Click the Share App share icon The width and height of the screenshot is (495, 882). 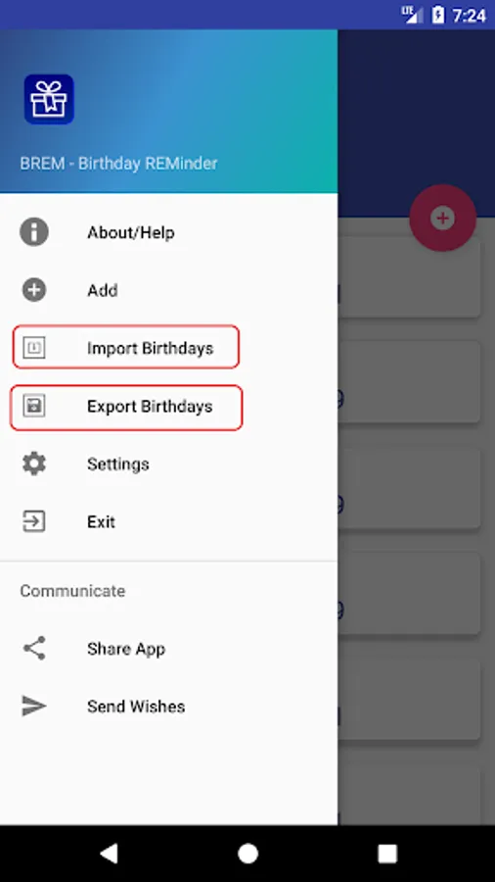tap(34, 648)
